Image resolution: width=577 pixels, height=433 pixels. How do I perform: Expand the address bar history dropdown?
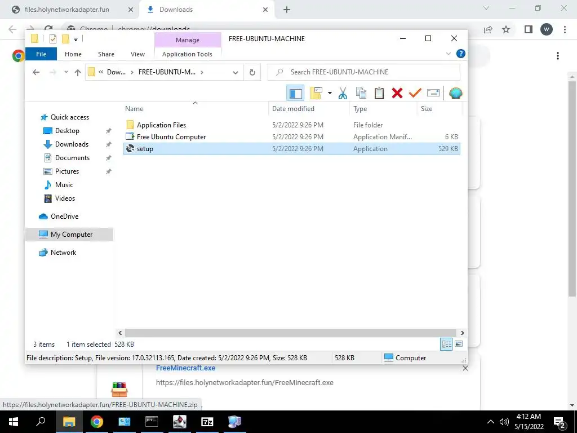click(x=236, y=72)
